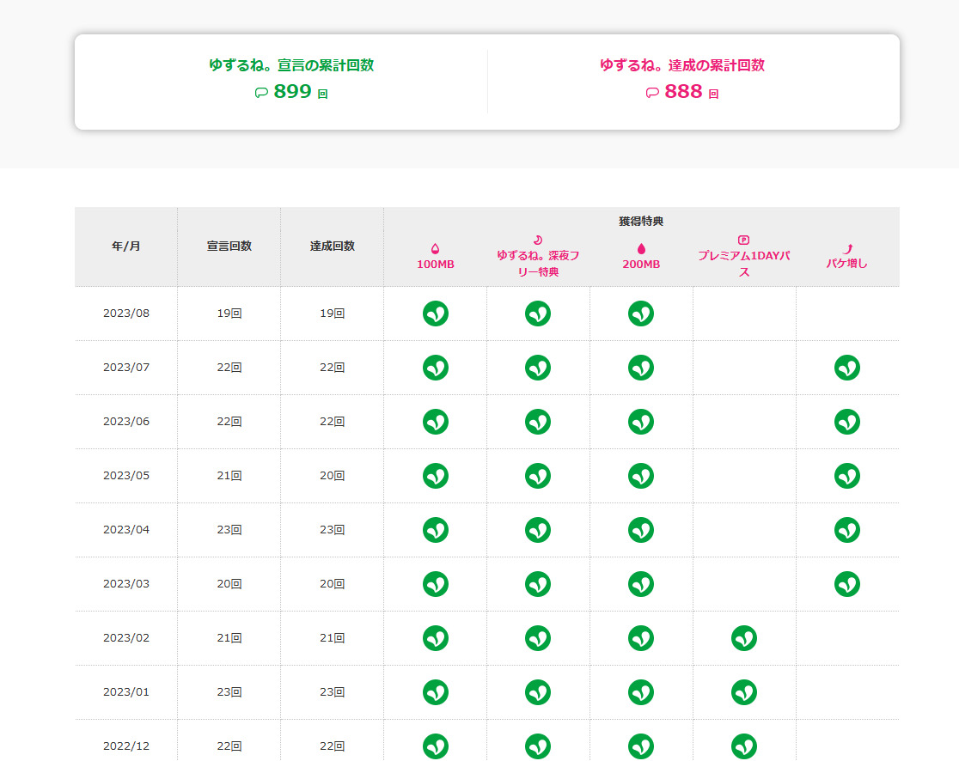This screenshot has width=959, height=761.
Task: Click the arrow icon above パケ増し
Action: (x=847, y=249)
